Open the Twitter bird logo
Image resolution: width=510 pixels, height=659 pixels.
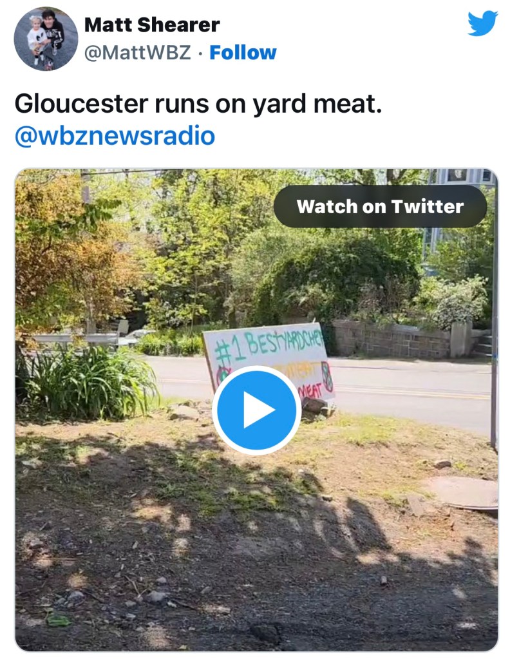[482, 24]
